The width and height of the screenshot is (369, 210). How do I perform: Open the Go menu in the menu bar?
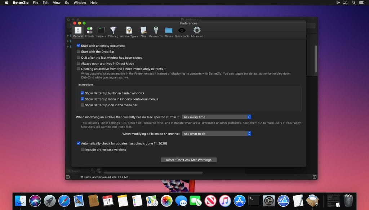point(67,3)
